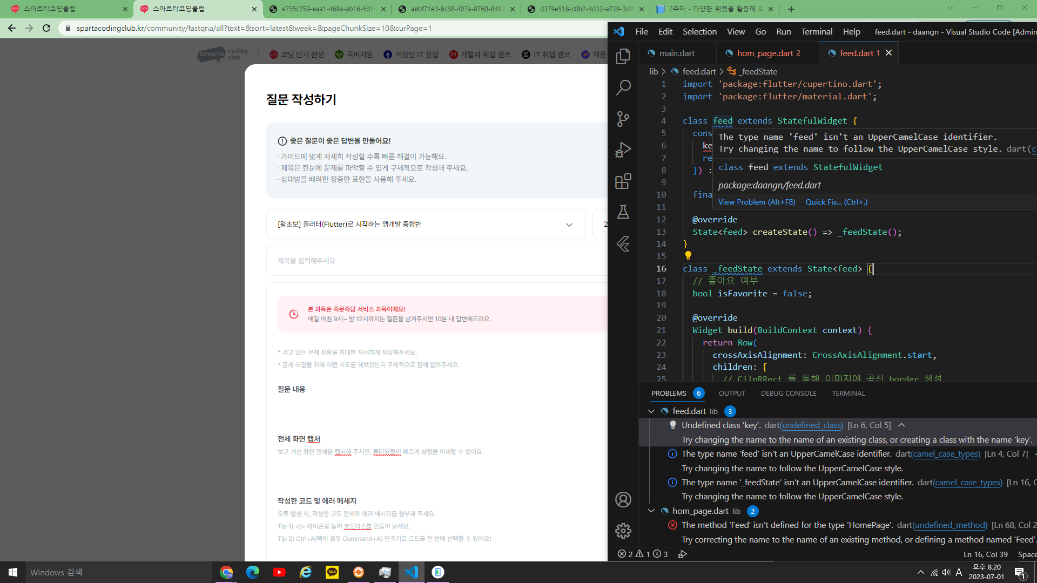
Task: Collapse feed.dart problems group
Action: (651, 411)
